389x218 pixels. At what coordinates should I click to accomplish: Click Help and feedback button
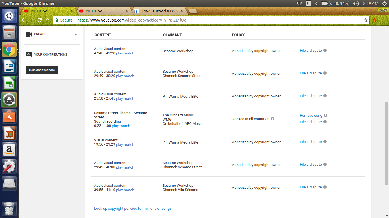tap(42, 70)
